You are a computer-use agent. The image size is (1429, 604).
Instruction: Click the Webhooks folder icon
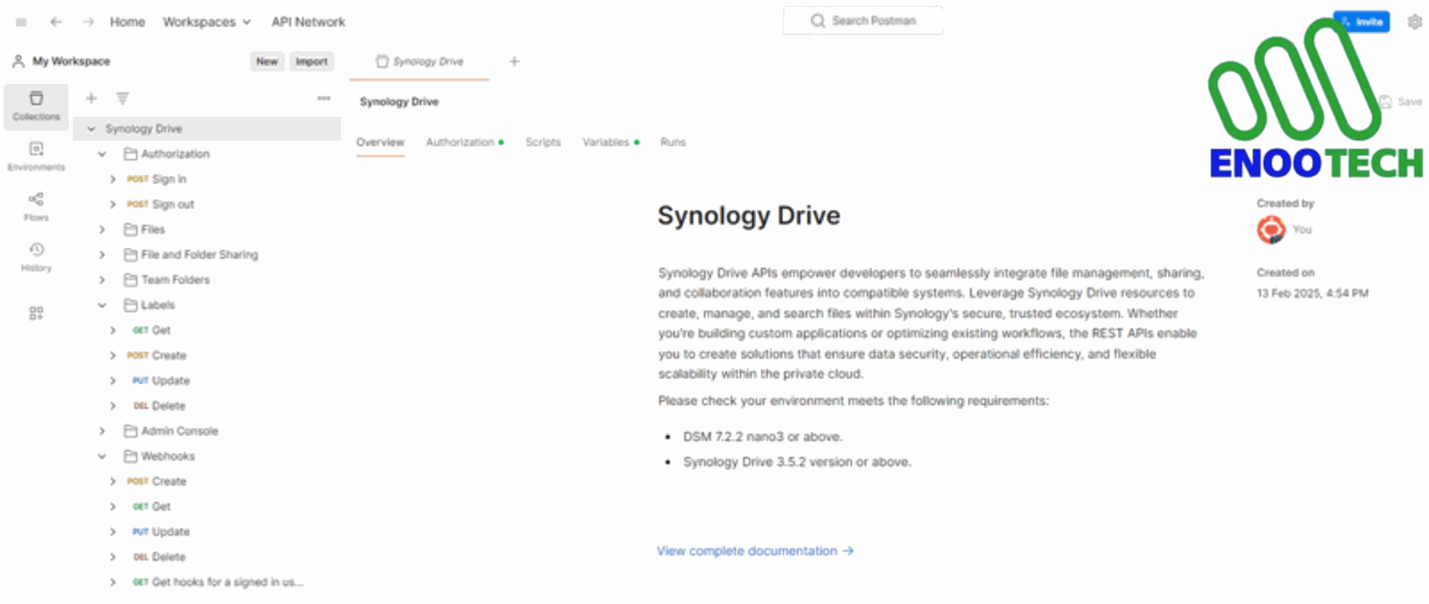pos(130,456)
